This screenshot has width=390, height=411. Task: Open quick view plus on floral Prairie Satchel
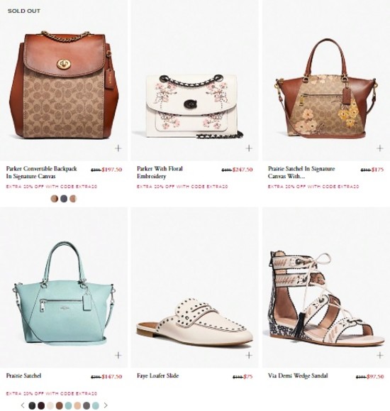point(380,148)
